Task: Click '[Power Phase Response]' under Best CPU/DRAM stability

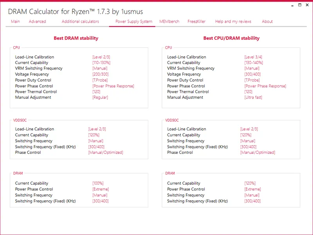Action: point(265,86)
